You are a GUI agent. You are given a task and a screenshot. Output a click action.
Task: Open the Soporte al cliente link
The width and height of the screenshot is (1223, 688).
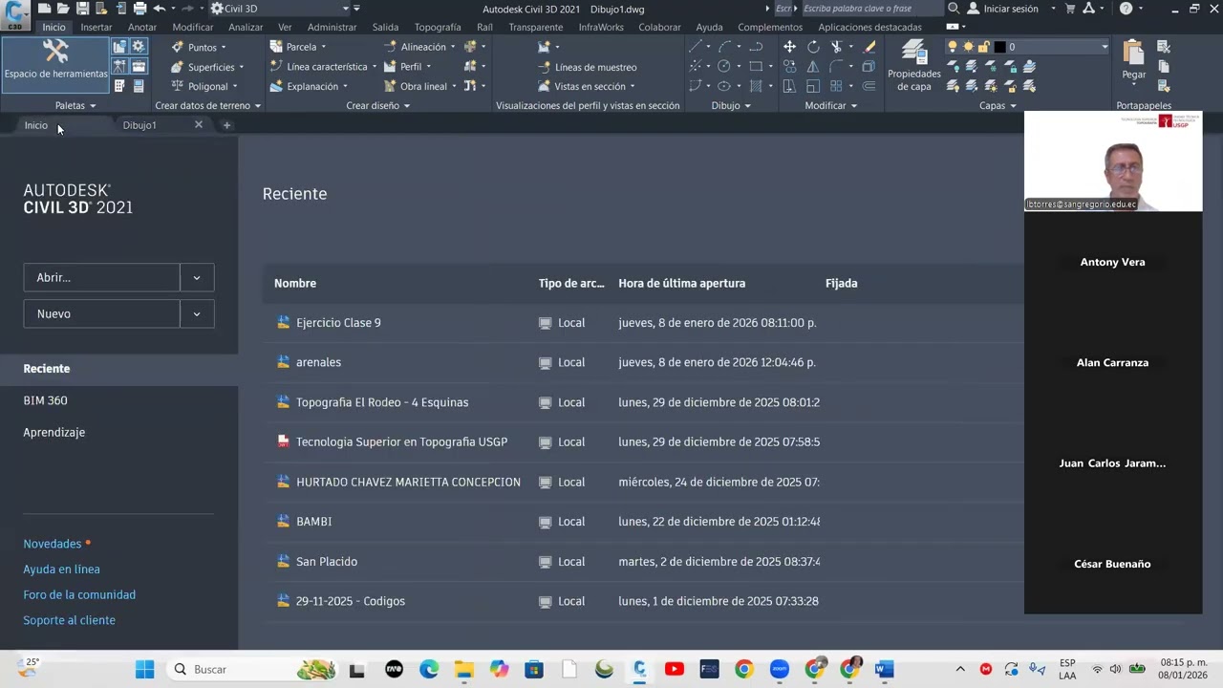click(69, 620)
